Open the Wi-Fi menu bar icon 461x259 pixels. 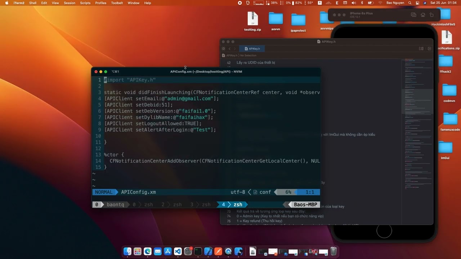[x=380, y=3]
